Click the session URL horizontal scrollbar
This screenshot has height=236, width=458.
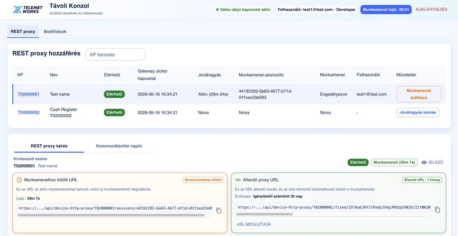tap(111, 215)
